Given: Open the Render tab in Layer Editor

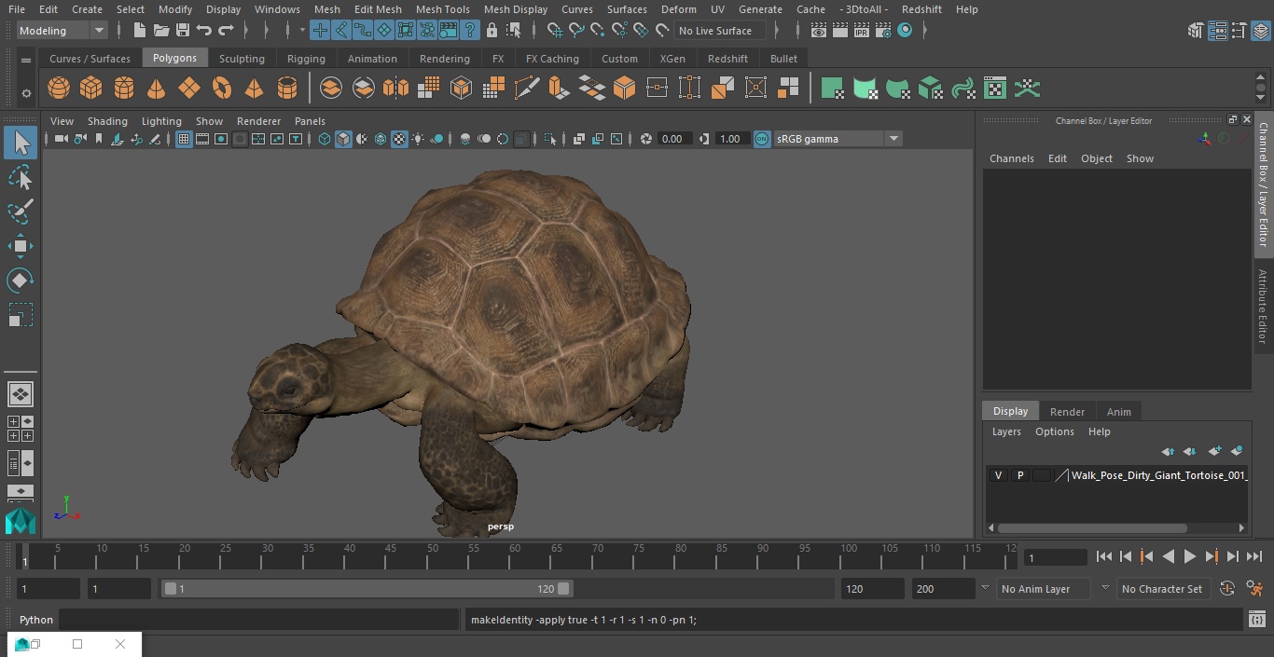Looking at the screenshot, I should (1067, 412).
